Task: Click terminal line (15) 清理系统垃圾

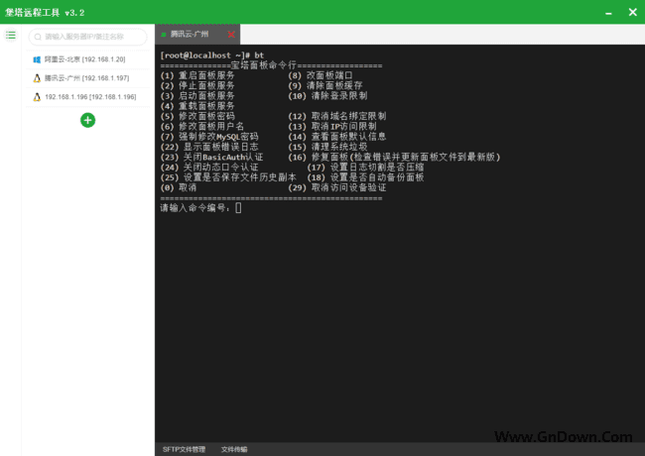Action: coord(327,147)
